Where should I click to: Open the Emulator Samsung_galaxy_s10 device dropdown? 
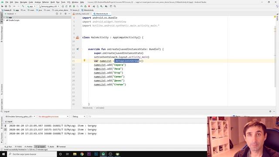click(x=20, y=116)
